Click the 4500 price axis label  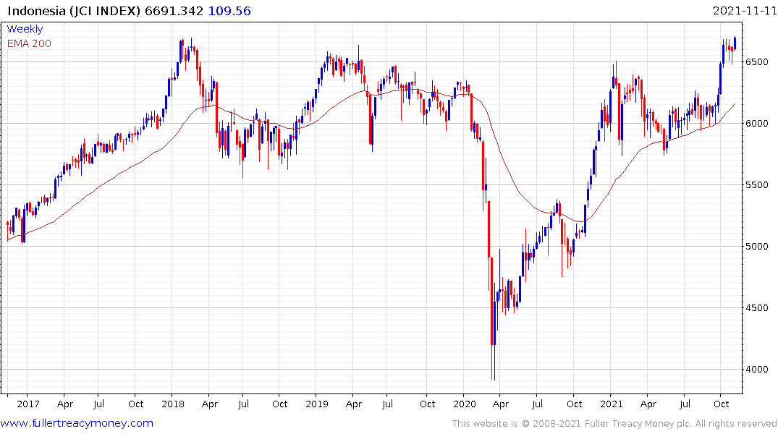(757, 308)
